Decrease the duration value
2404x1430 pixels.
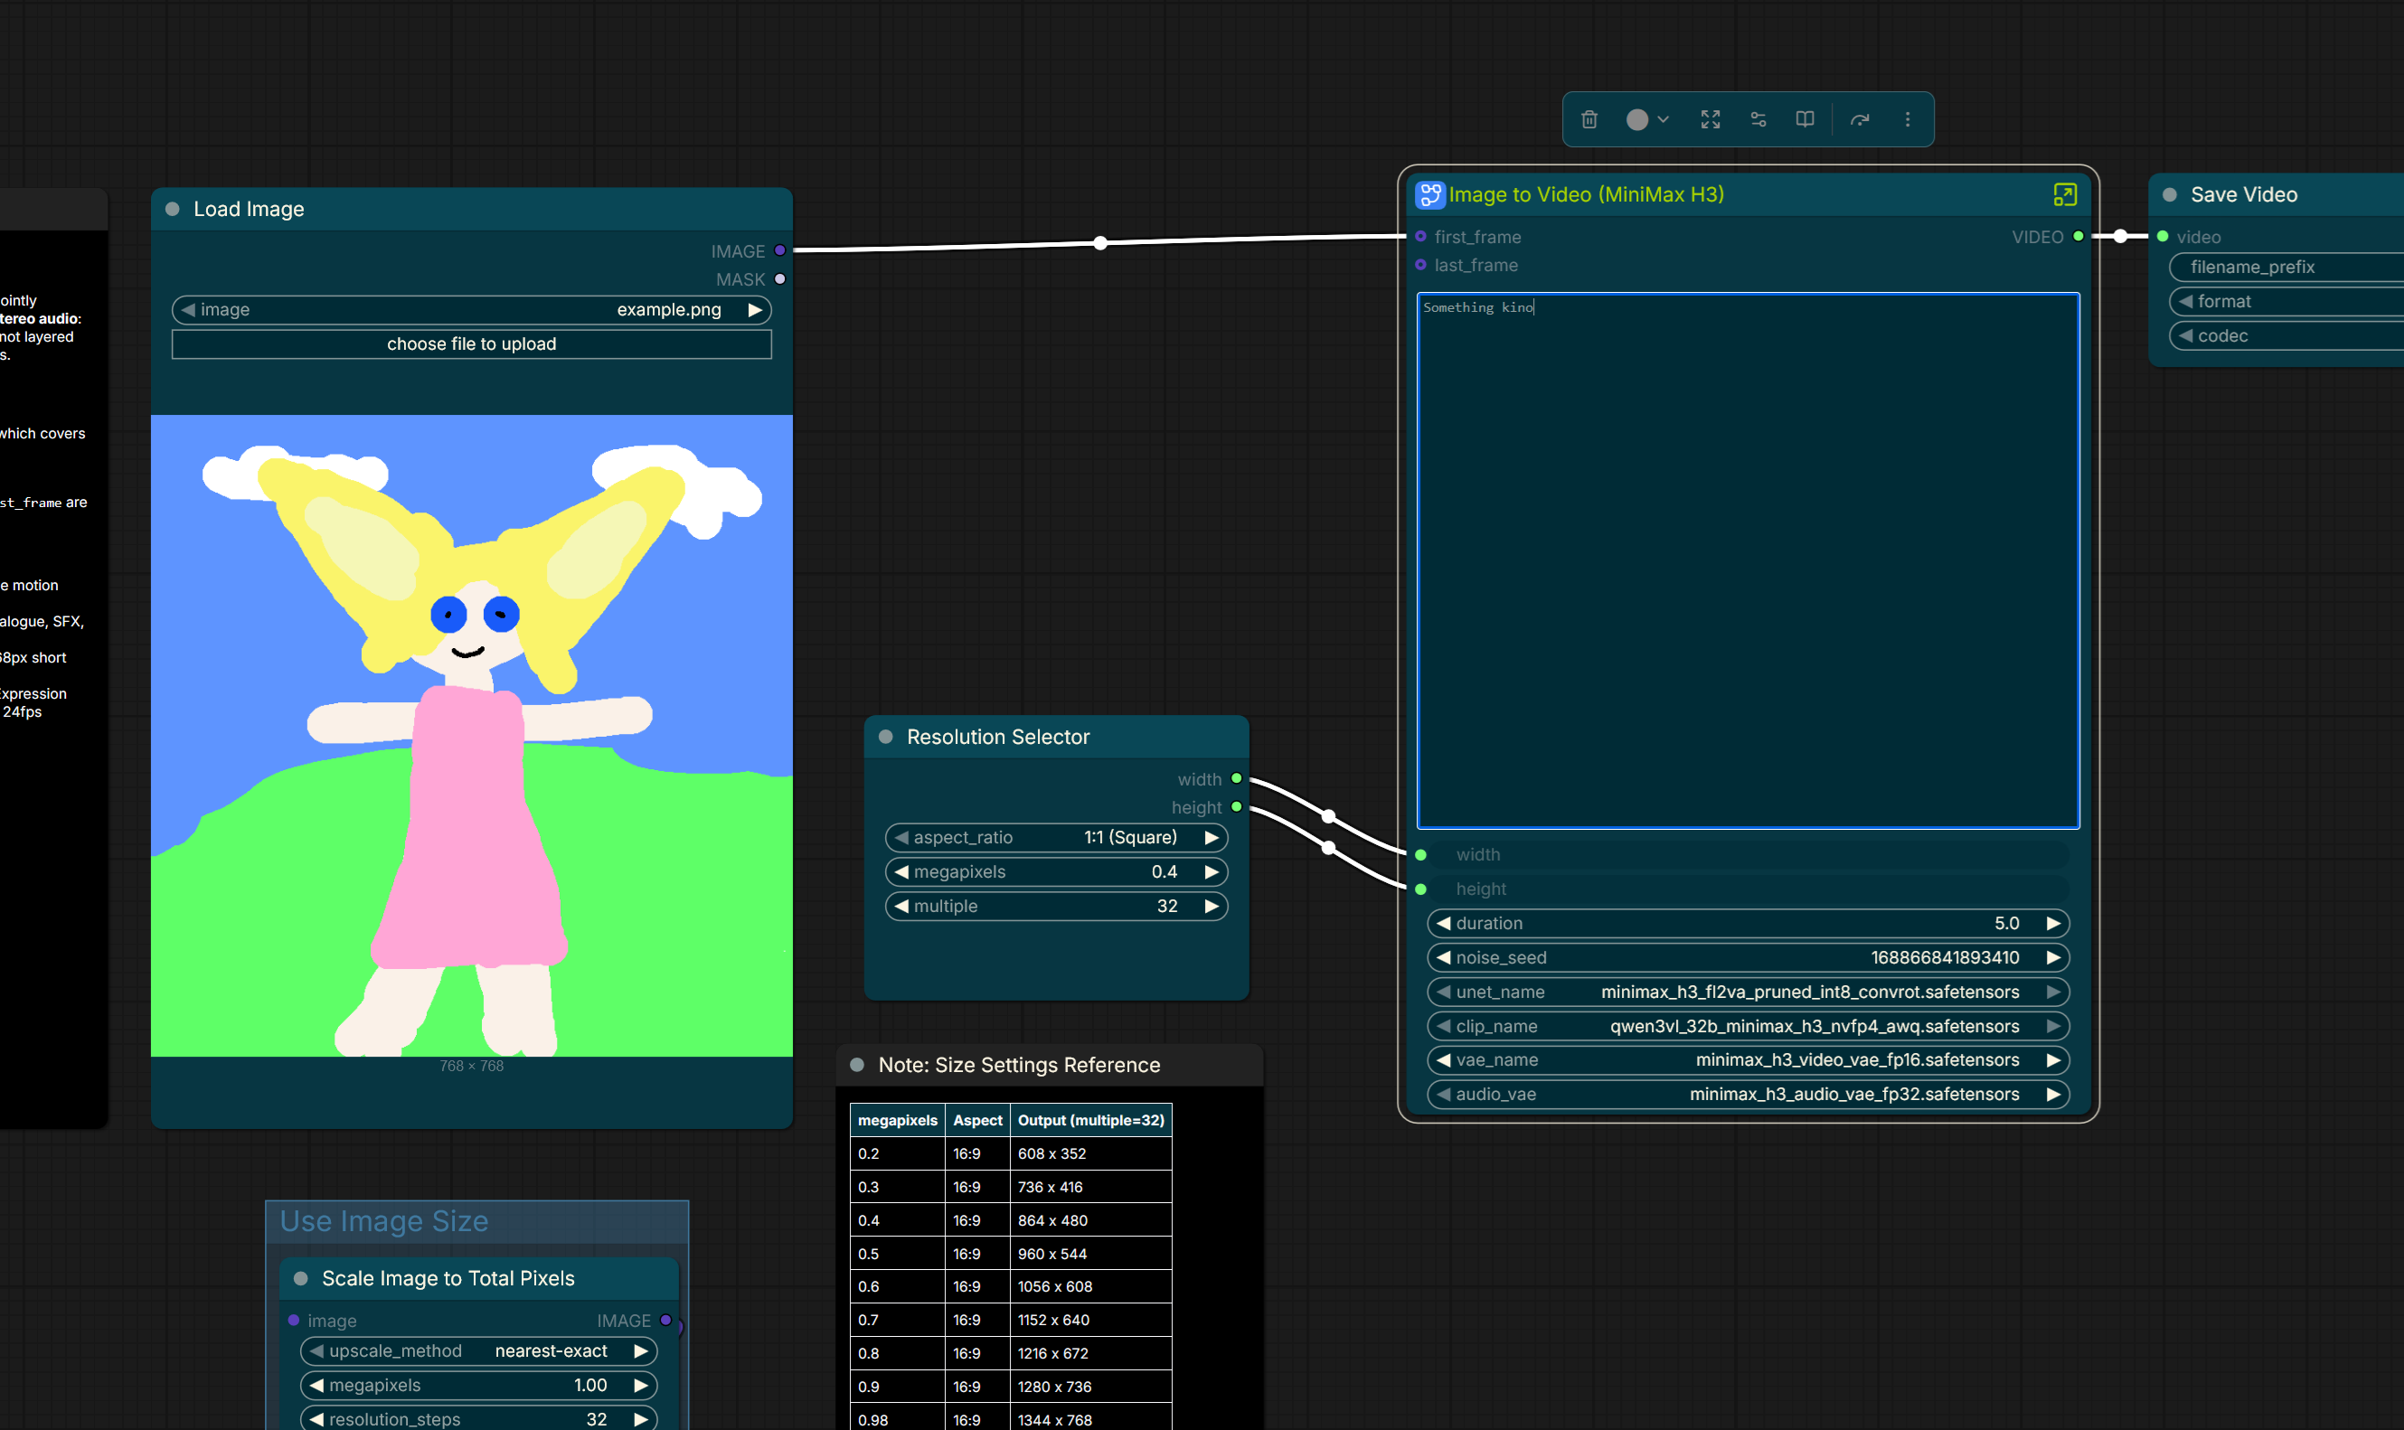(1443, 923)
